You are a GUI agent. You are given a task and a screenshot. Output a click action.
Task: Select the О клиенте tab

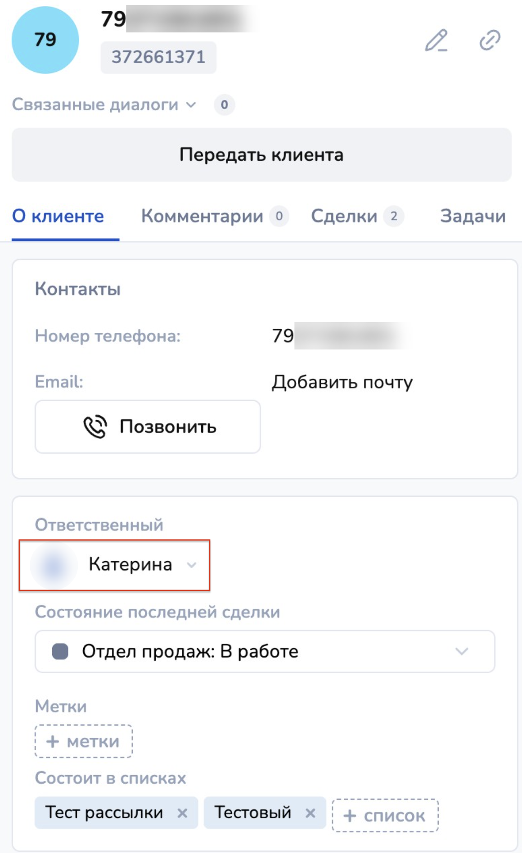58,217
